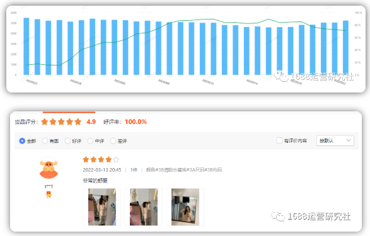The width and height of the screenshot is (370, 236).
Task: Click the 货品评分 five orange stars
Action: [61, 121]
